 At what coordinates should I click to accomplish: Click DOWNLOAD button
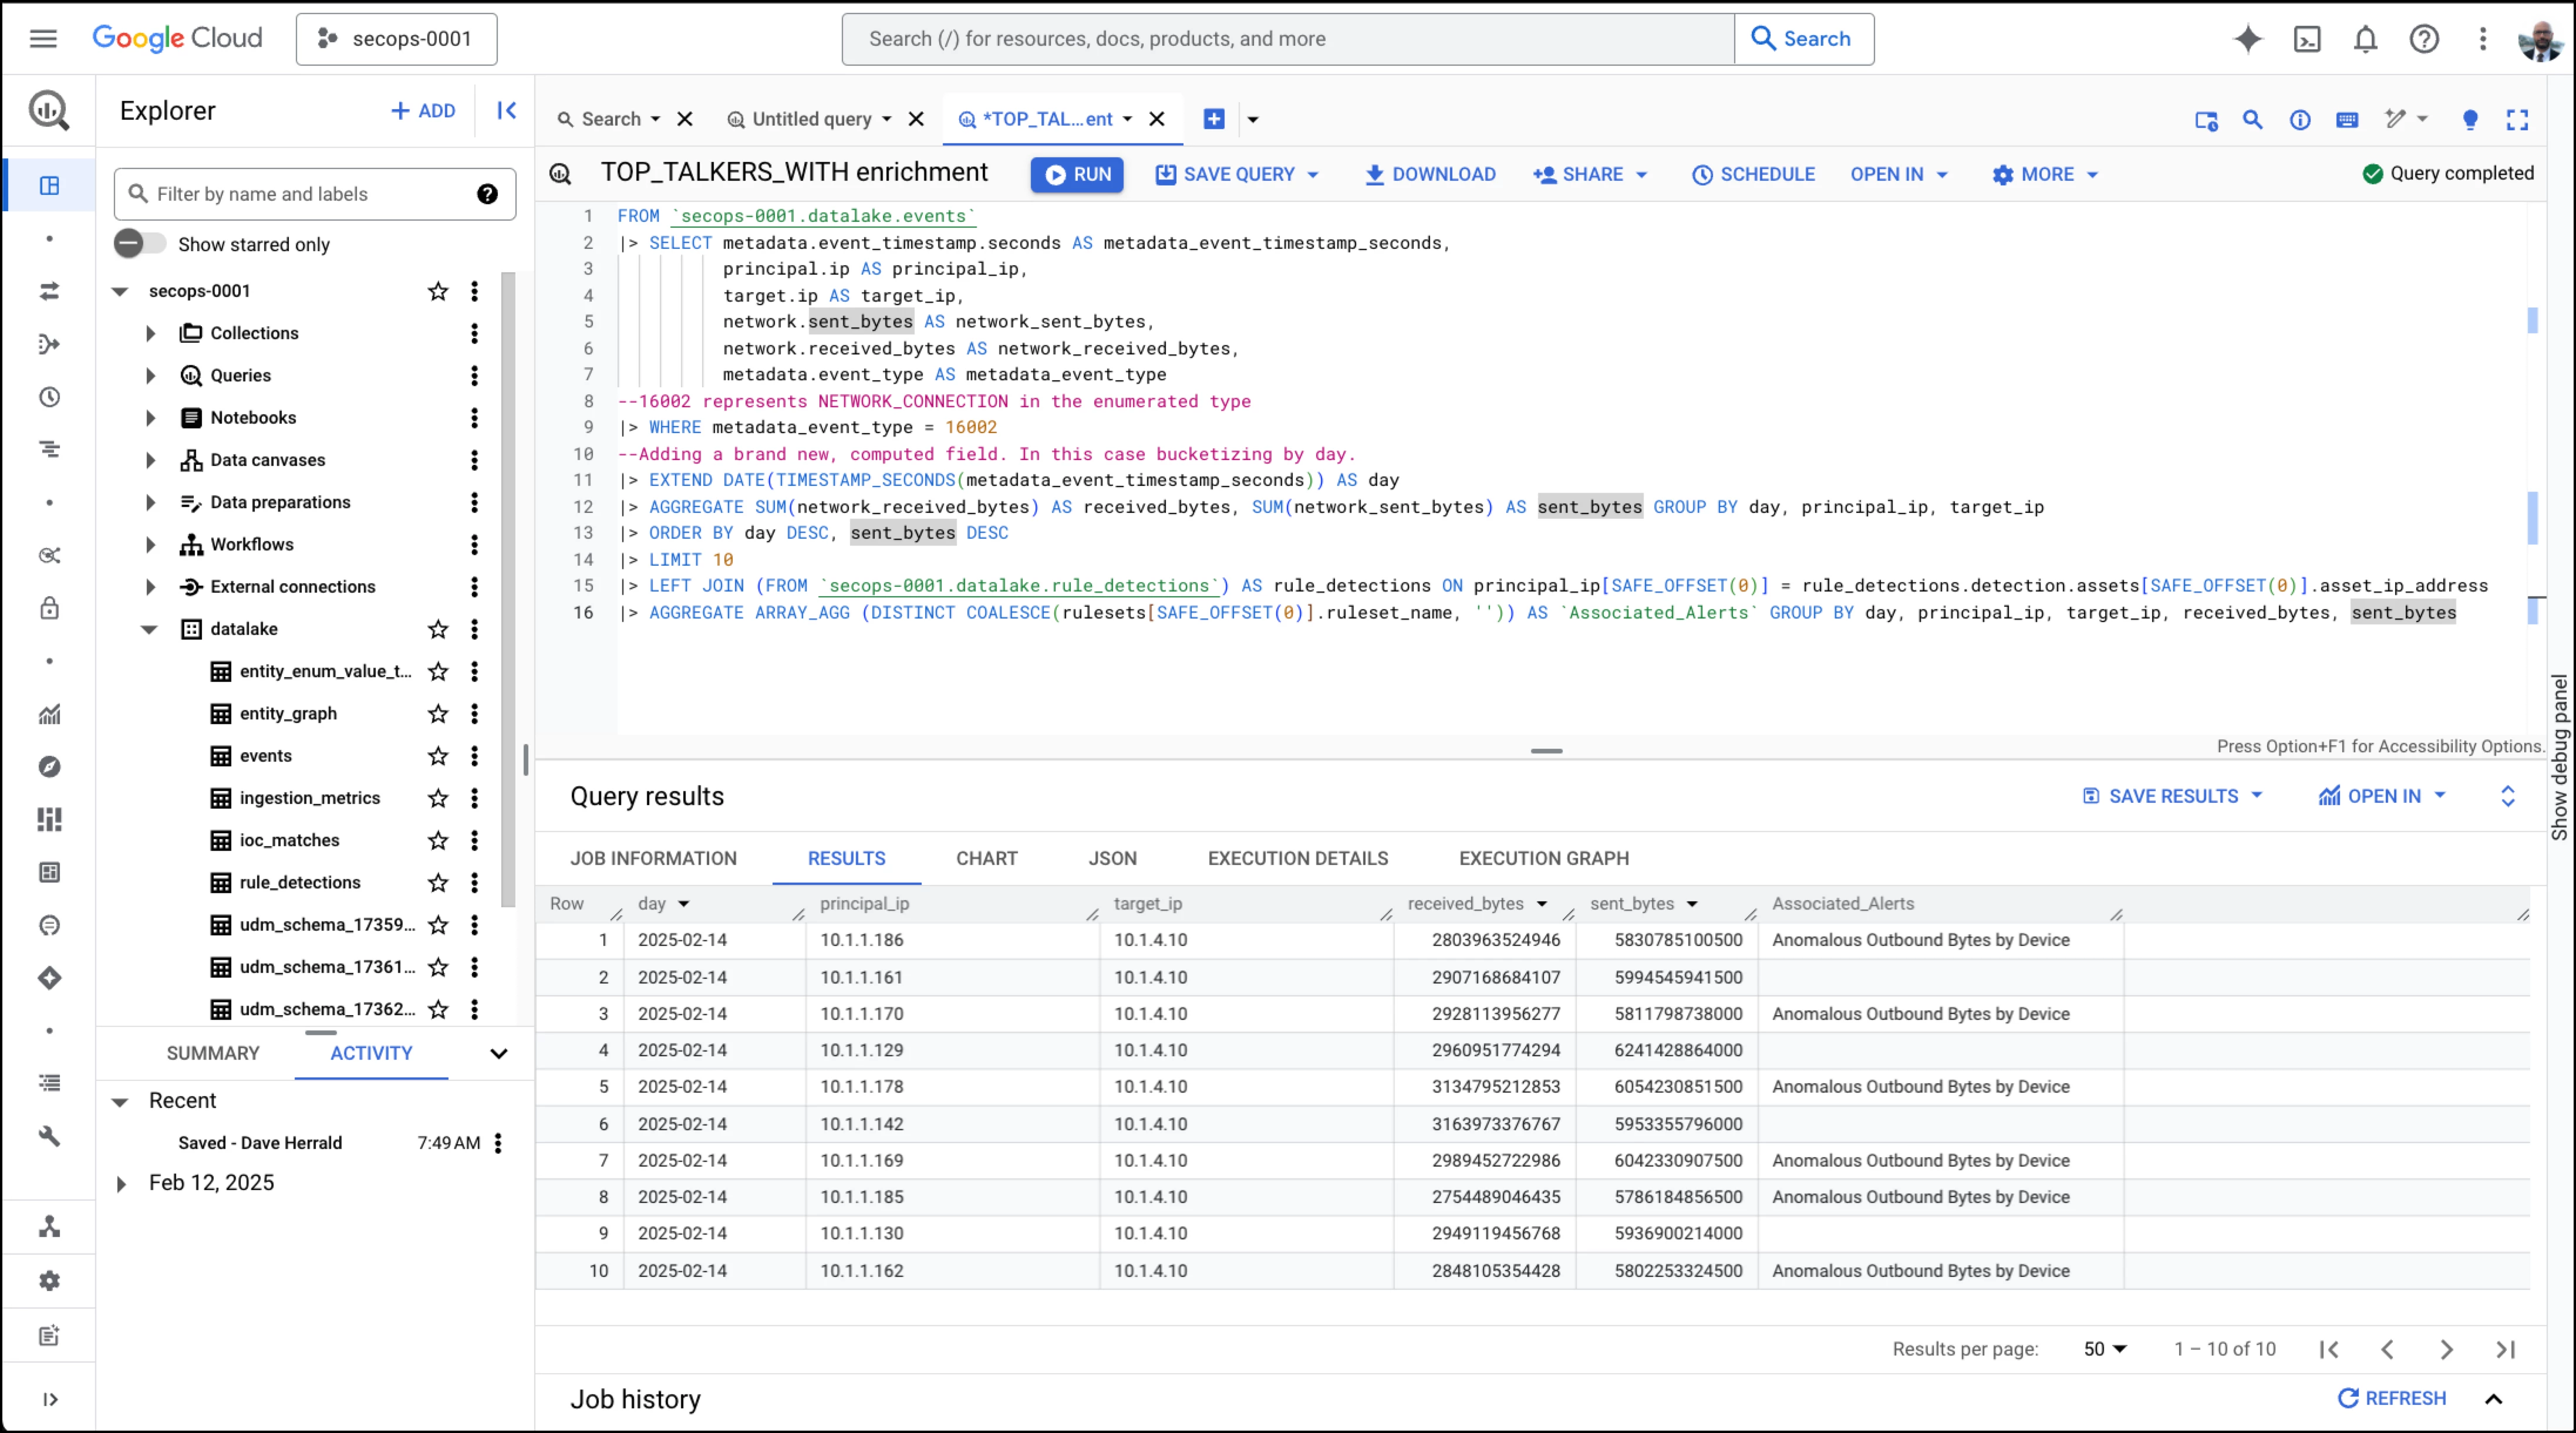tap(1430, 175)
